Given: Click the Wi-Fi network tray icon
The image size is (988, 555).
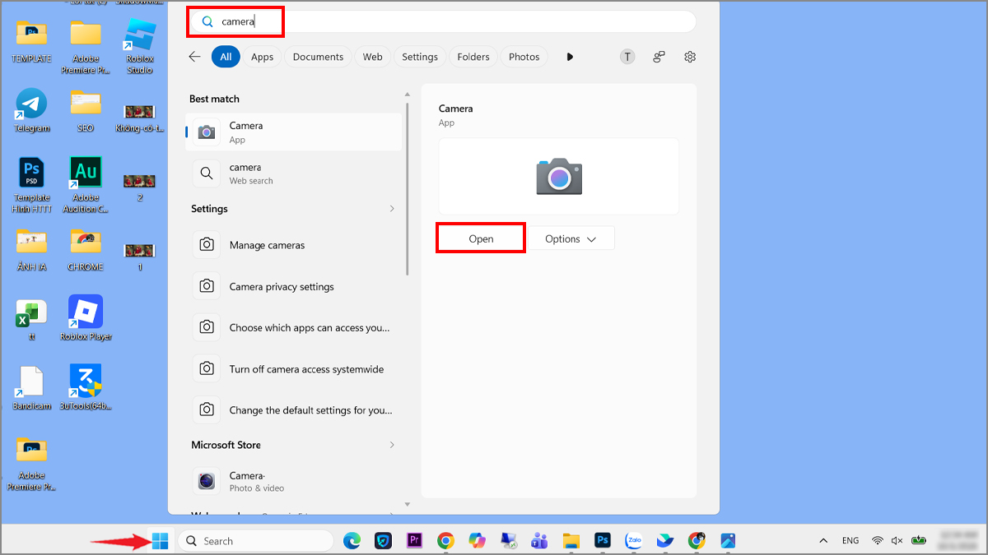Looking at the screenshot, I should (878, 540).
